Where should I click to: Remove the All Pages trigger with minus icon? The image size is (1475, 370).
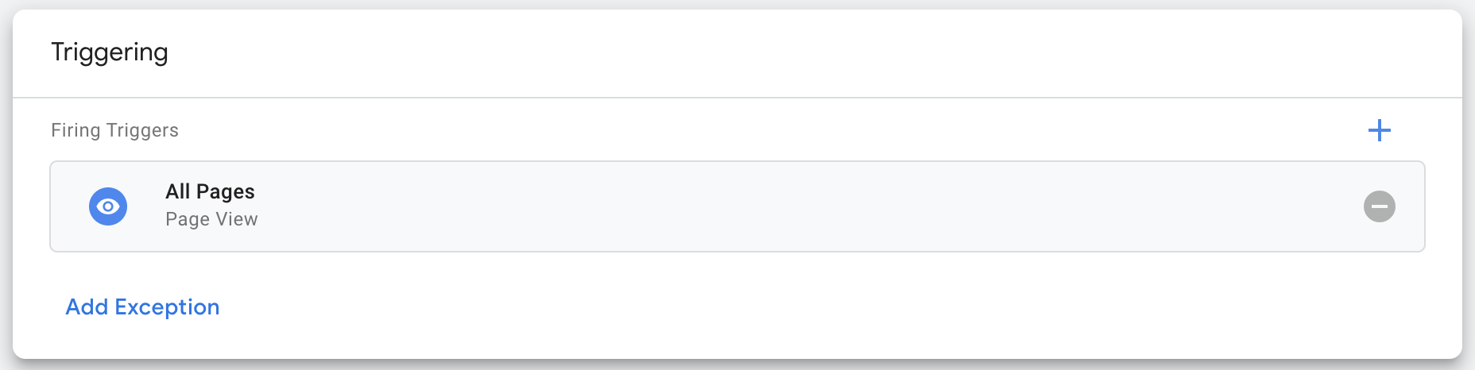pyautogui.click(x=1380, y=206)
